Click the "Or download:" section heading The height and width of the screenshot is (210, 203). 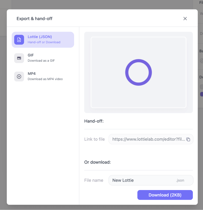[97, 162]
